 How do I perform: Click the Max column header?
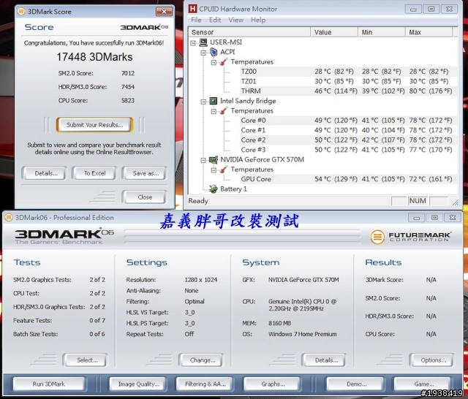429,32
